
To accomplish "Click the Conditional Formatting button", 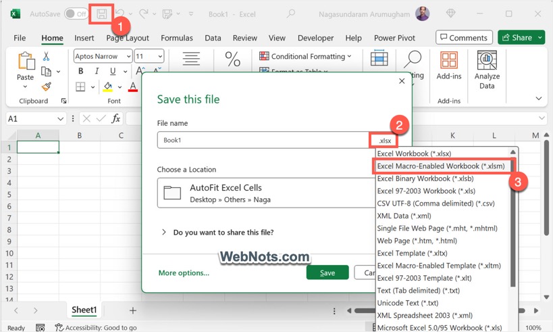I will (x=305, y=56).
